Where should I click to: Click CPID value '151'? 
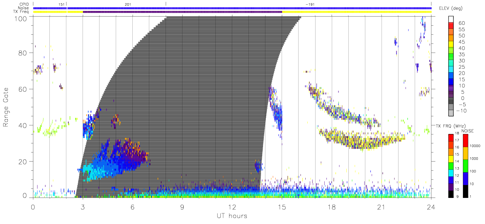pos(61,4)
